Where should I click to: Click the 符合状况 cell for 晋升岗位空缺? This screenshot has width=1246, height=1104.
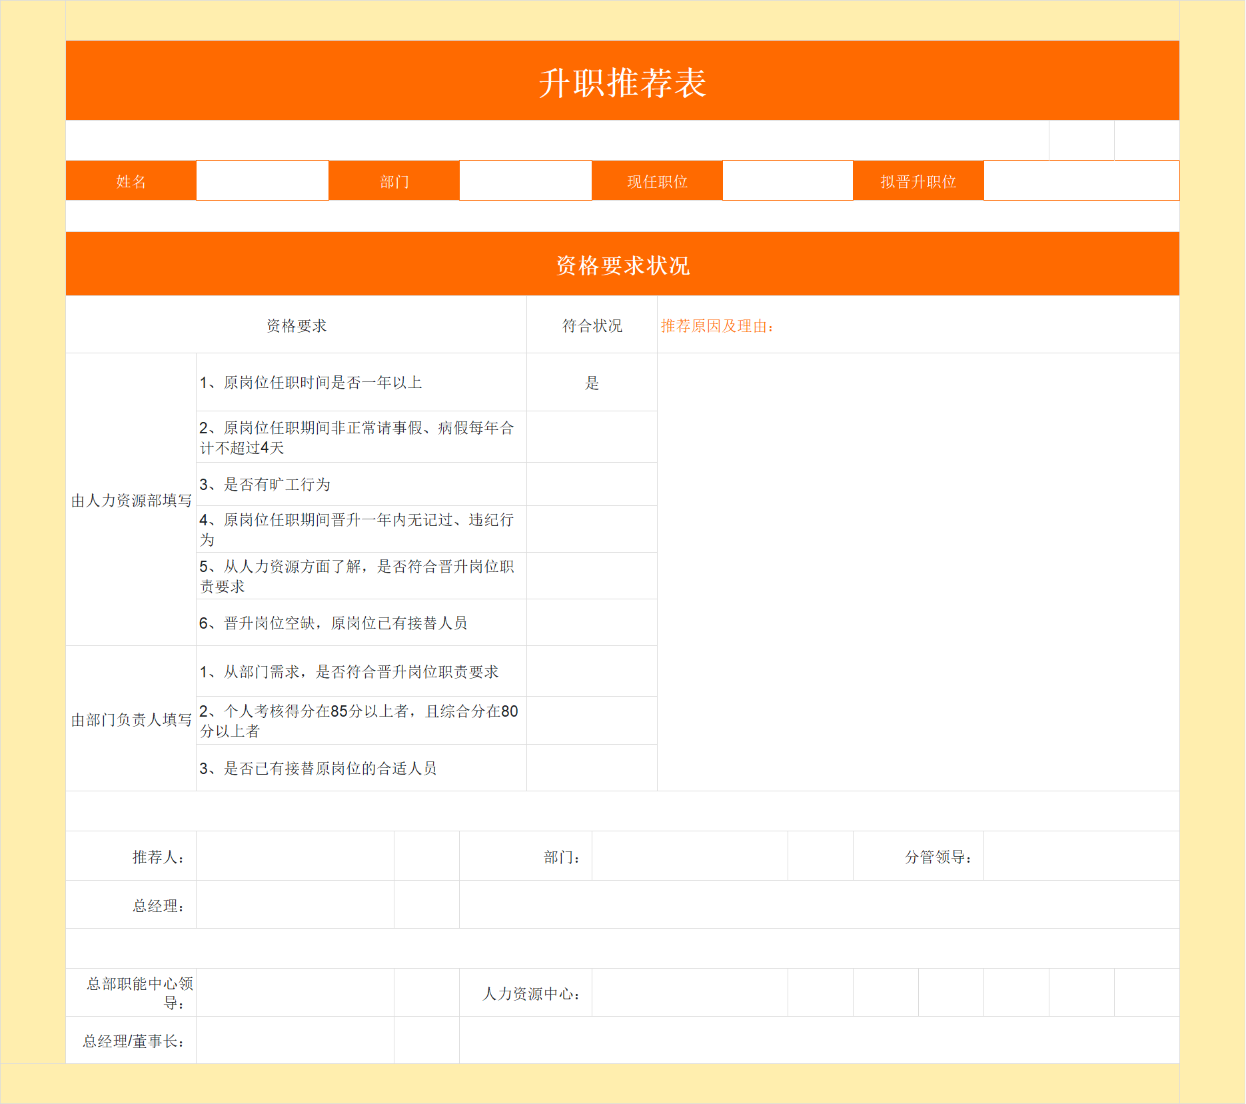coord(590,622)
